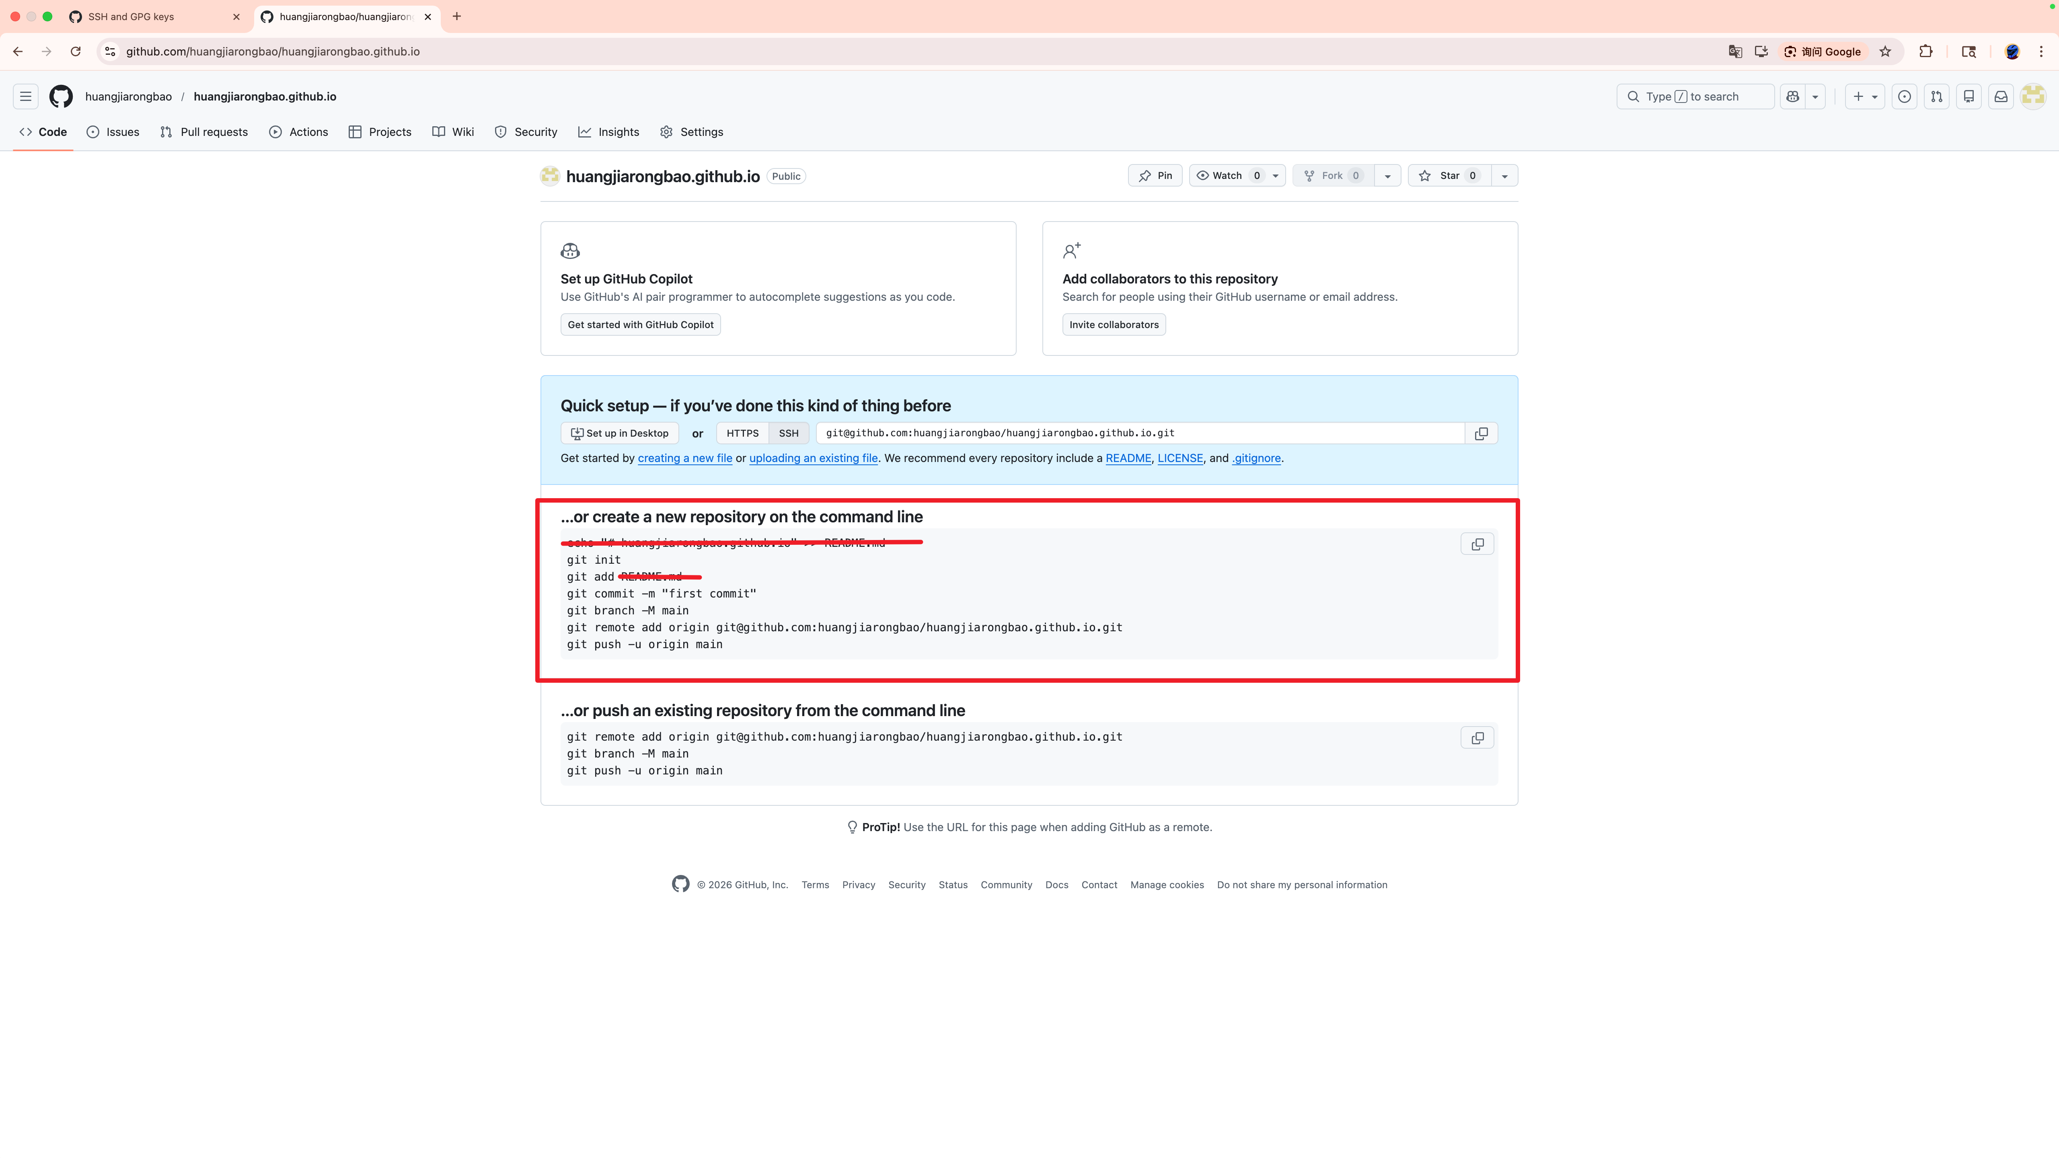The height and width of the screenshot is (1158, 2059).
Task: Open the Chrome three-dot menu
Action: pyautogui.click(x=2041, y=51)
